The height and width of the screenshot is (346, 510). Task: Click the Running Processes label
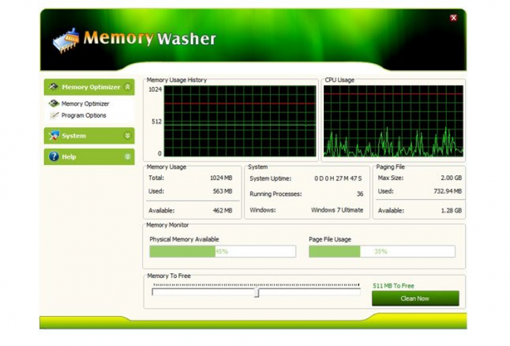tap(275, 194)
